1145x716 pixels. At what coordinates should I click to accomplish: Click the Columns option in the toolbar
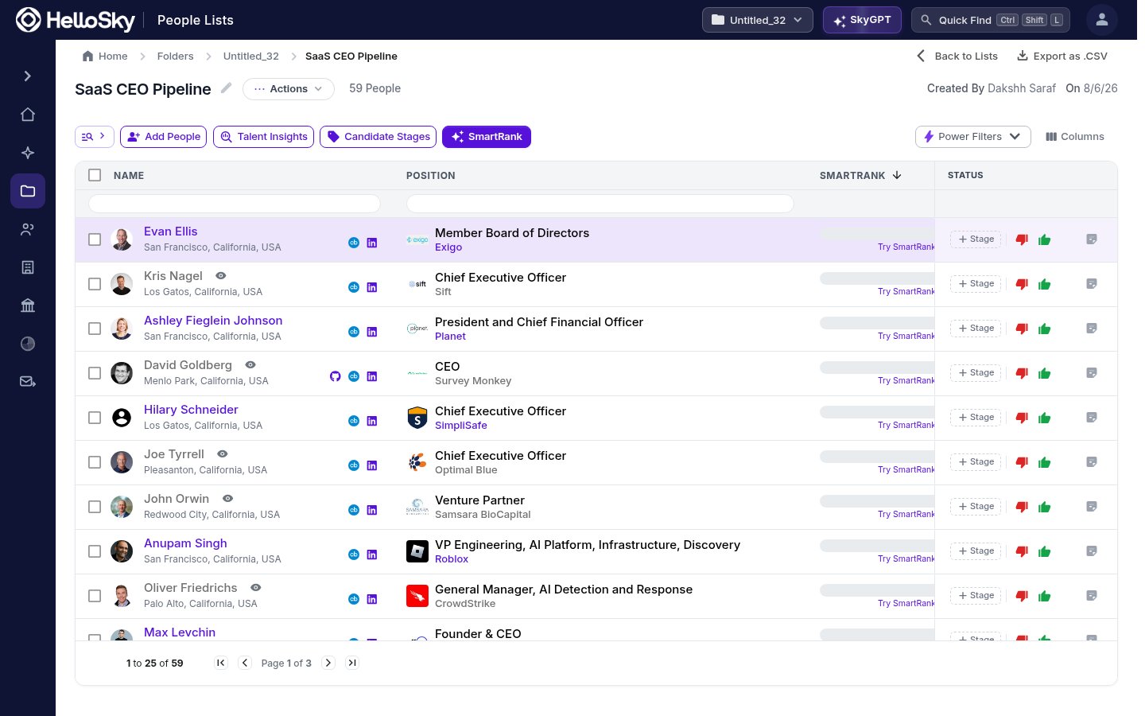(x=1075, y=137)
